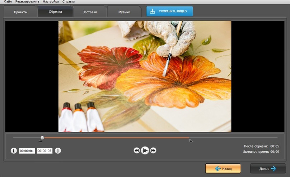Screen dimensions: 290x177
Task: Select the left trim start marker
Action: pos(41,141)
